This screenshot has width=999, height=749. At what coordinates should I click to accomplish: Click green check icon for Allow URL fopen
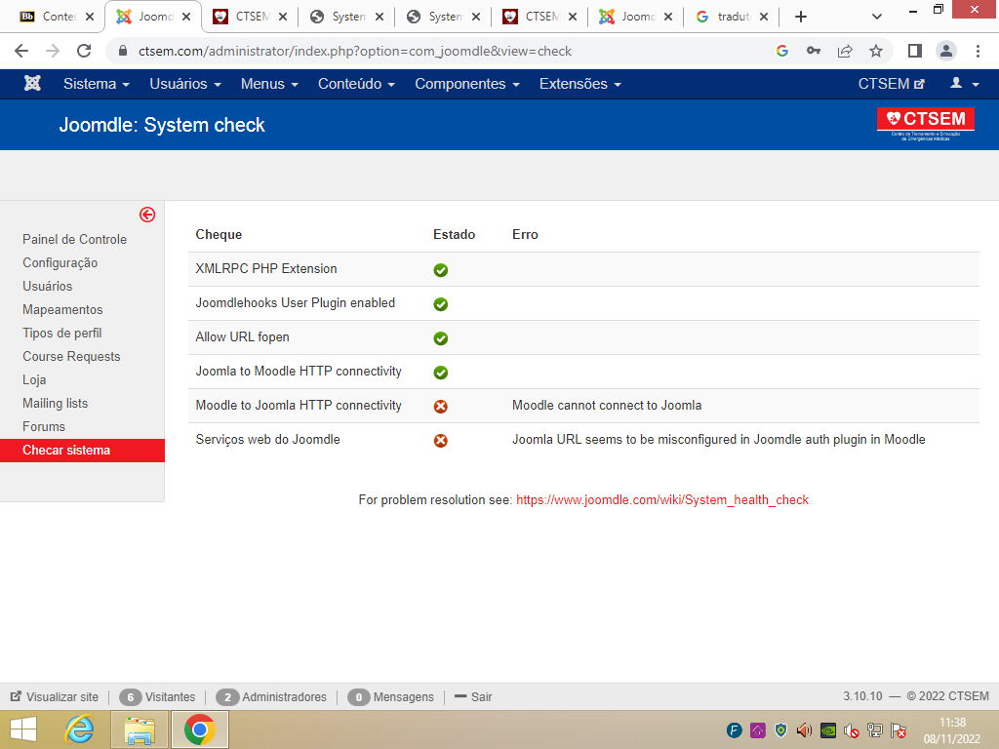tap(440, 338)
